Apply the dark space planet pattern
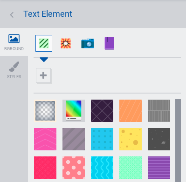 click(159, 139)
